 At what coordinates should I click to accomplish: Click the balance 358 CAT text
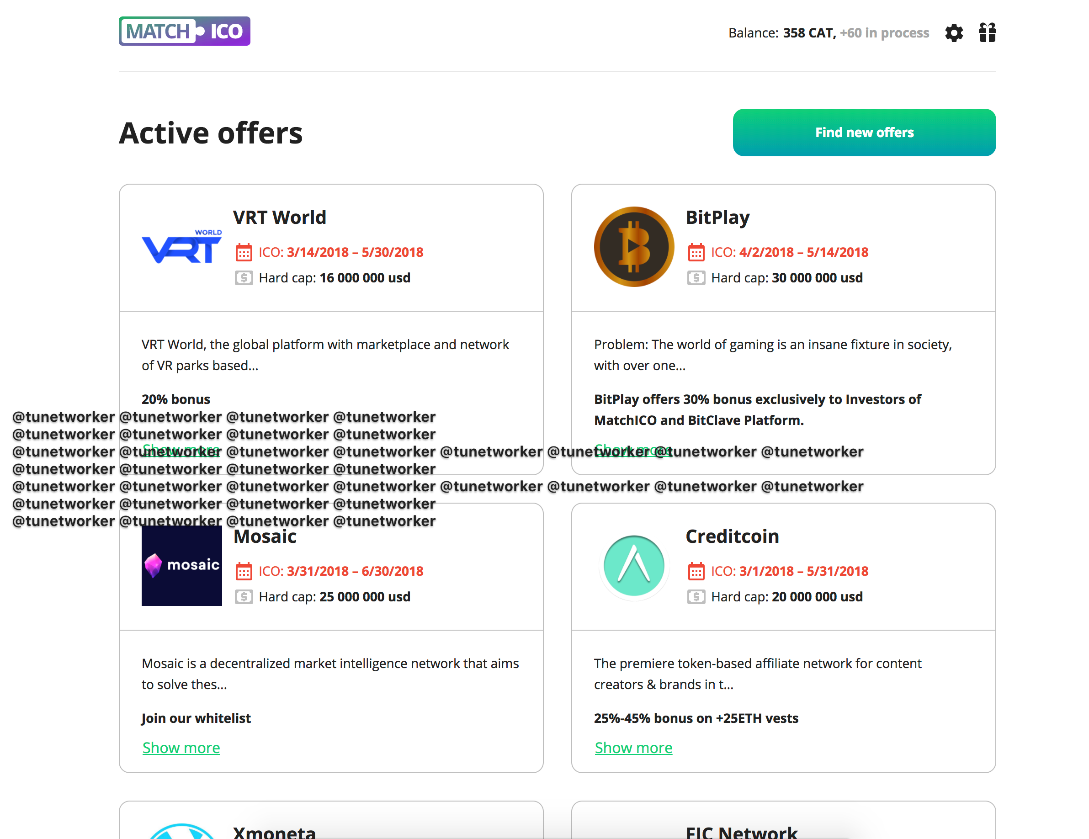pyautogui.click(x=809, y=33)
